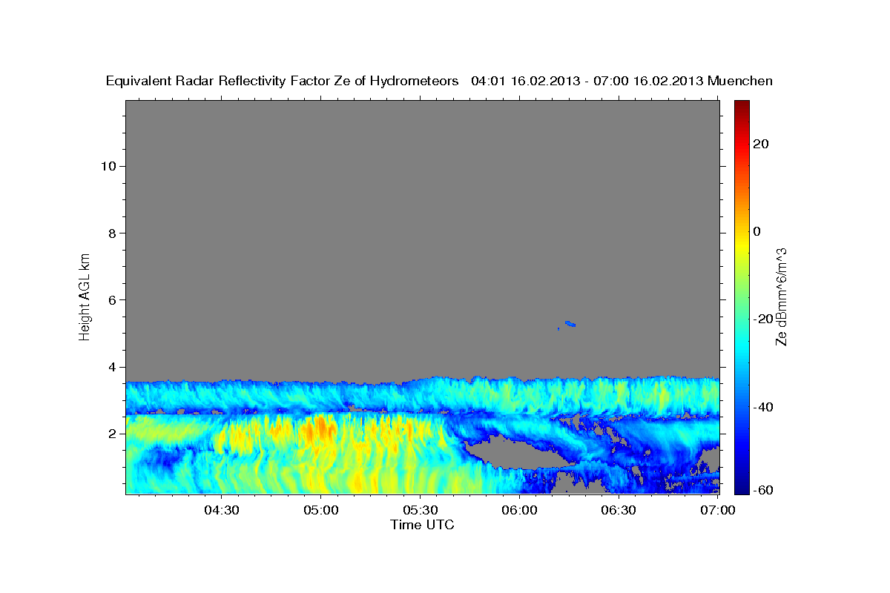Click the height axis label '8'
The height and width of the screenshot is (593, 890).
(111, 233)
